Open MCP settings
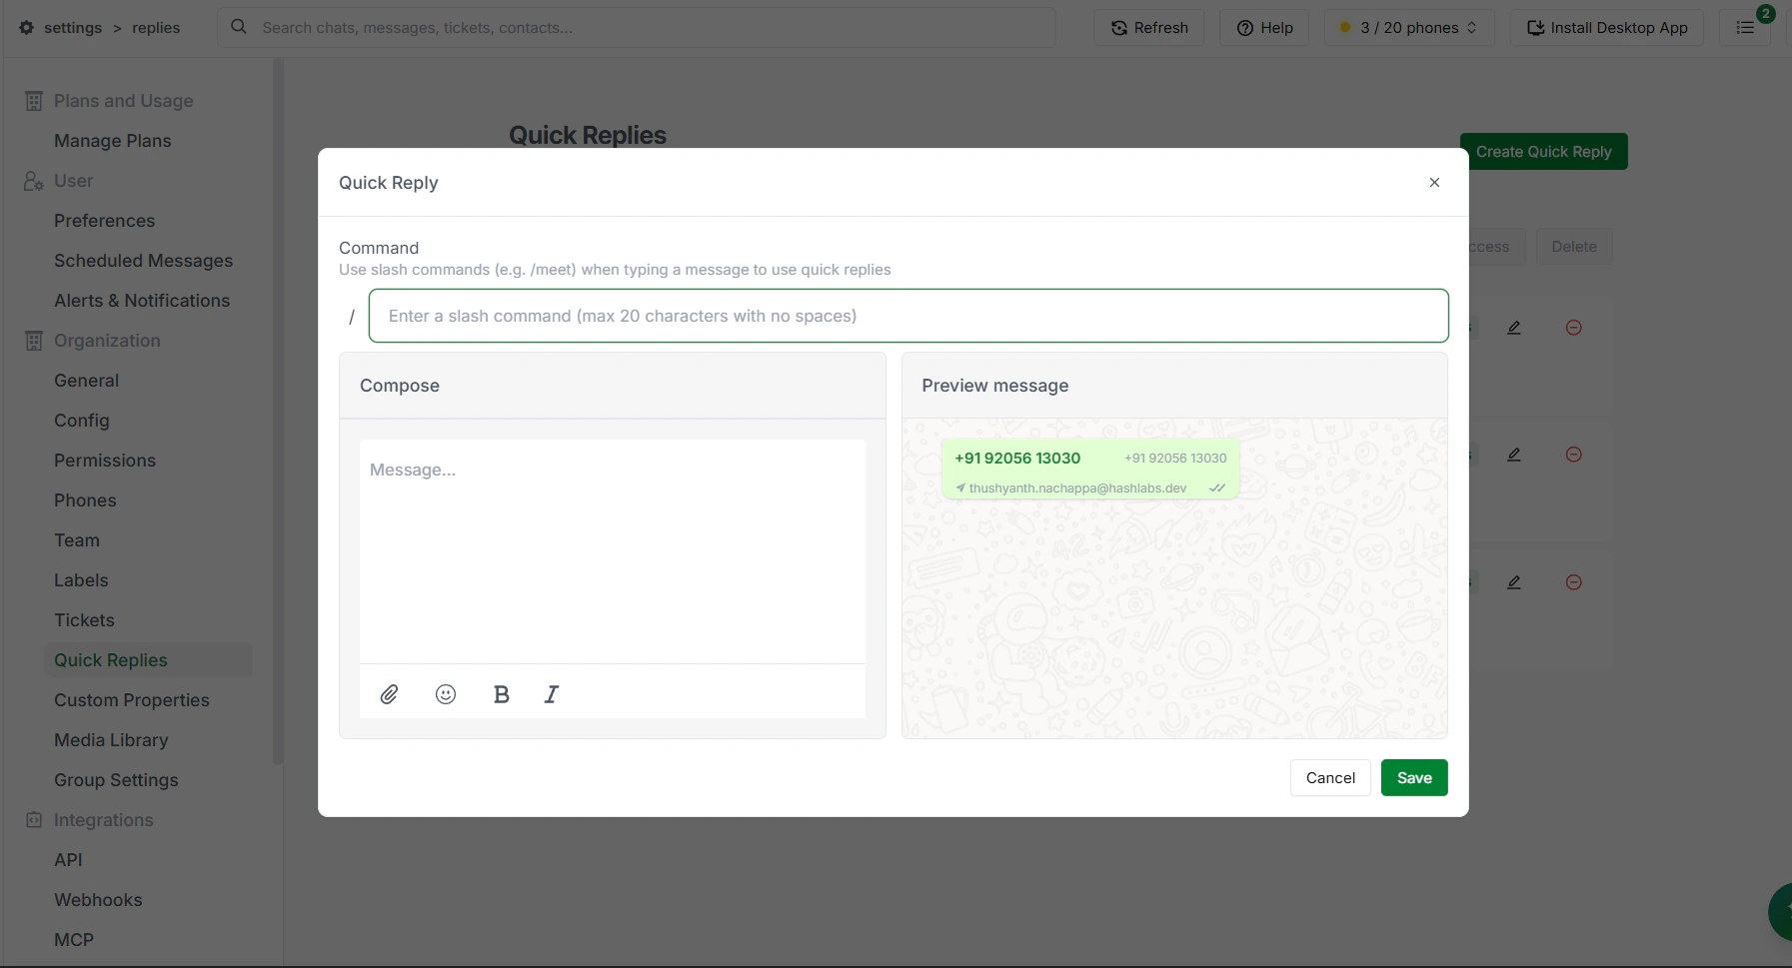 click(74, 940)
